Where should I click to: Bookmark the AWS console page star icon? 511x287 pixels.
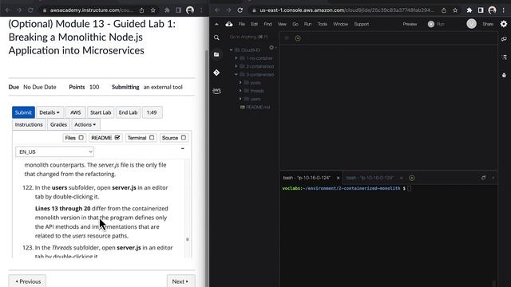coord(455,10)
